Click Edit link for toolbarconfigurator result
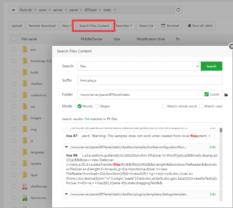The height and width of the screenshot is (208, 233). [213, 147]
